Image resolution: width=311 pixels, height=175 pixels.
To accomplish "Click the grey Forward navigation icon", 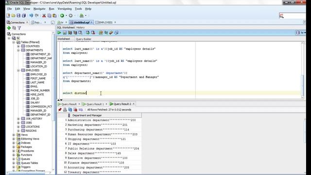I will pos(70,16).
